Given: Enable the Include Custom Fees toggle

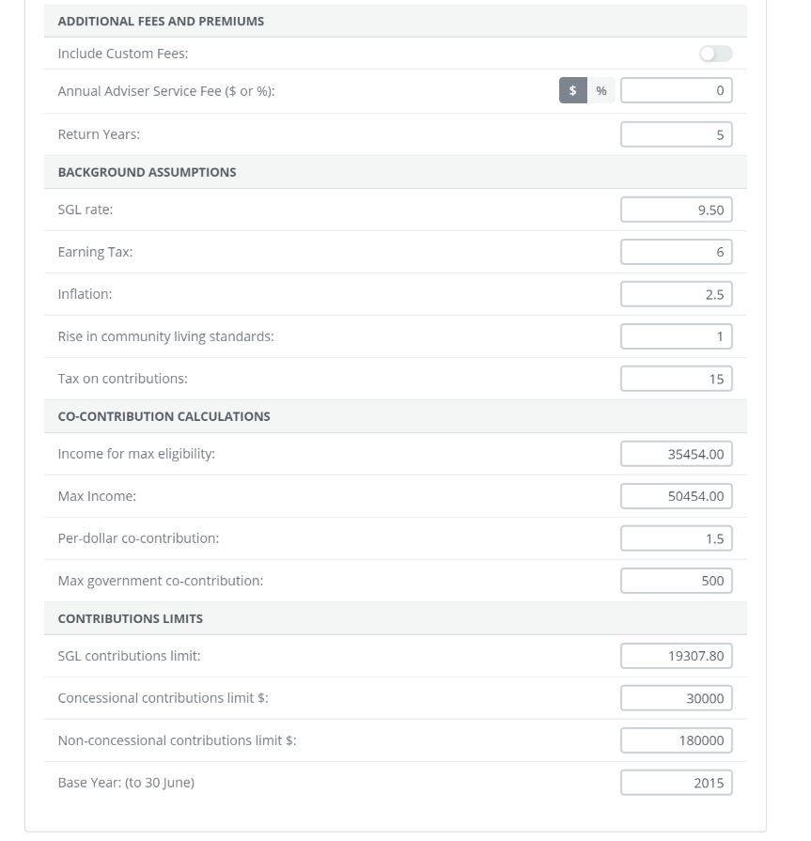Looking at the screenshot, I should [x=715, y=54].
